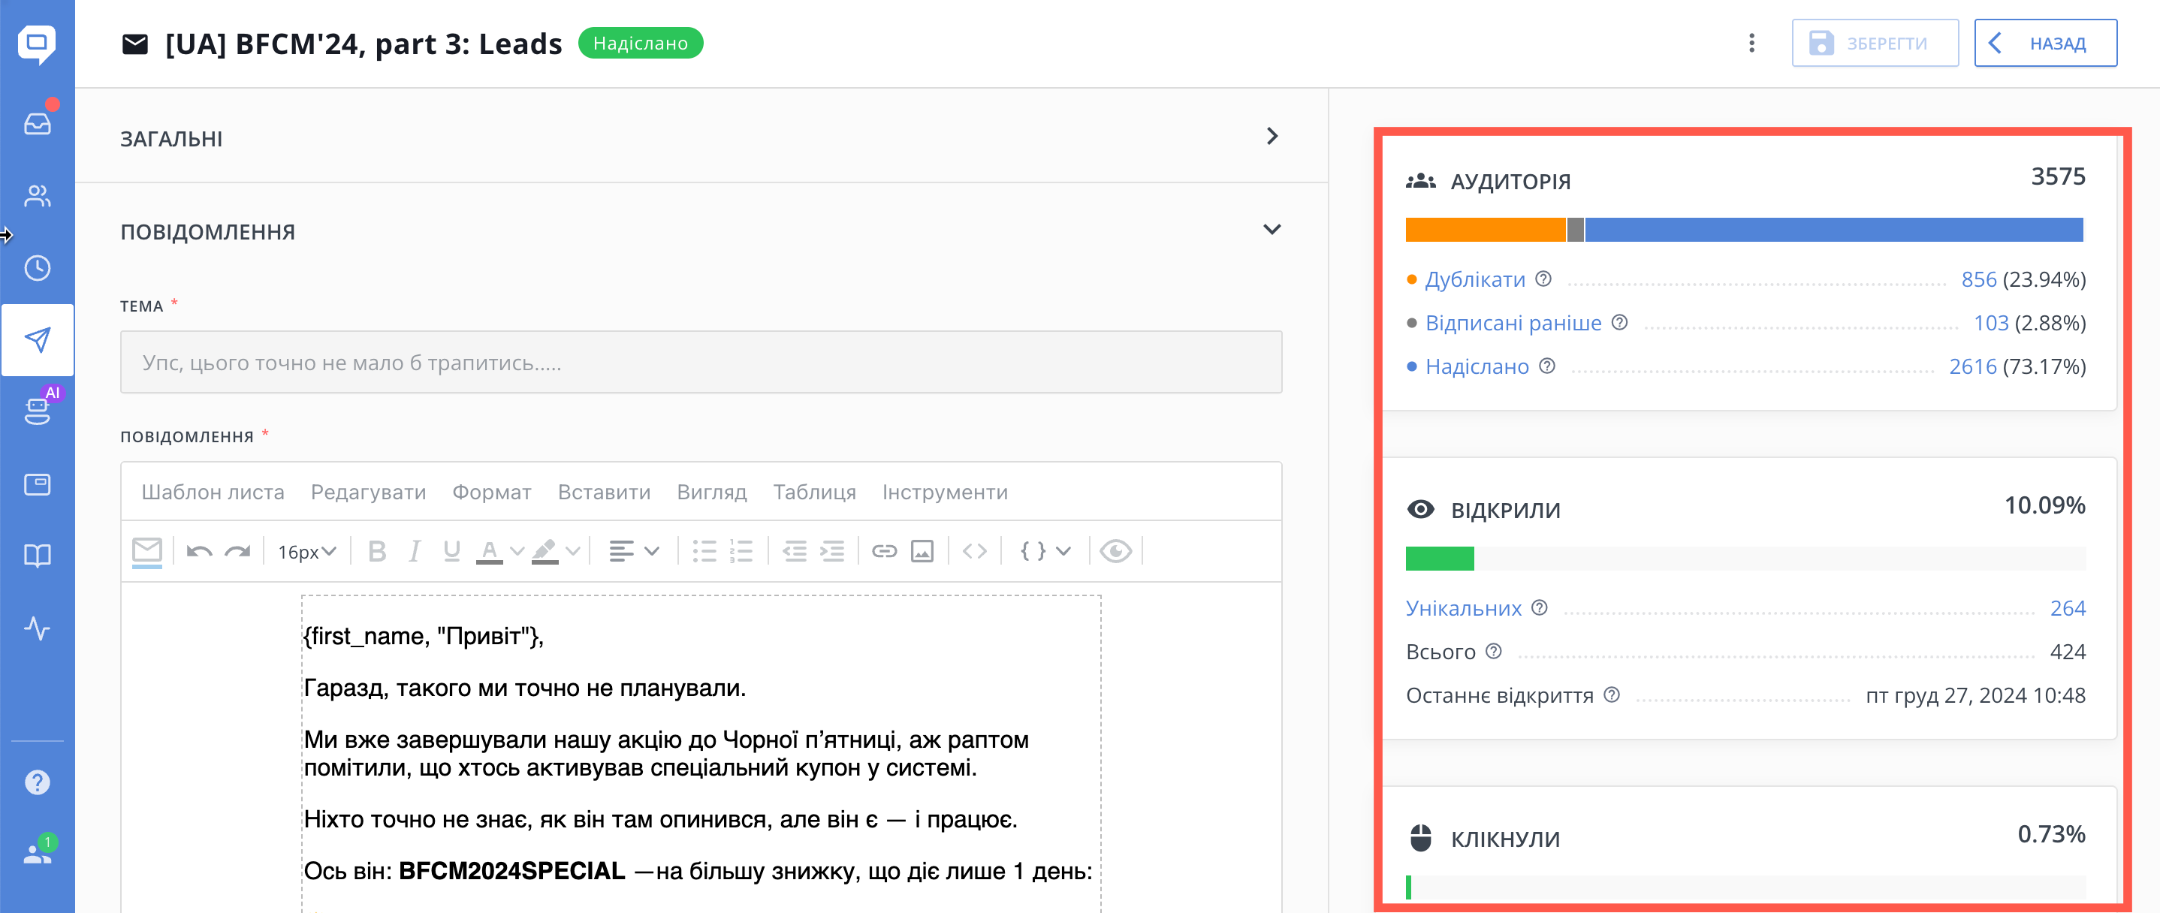Screen dimensions: 2160x913
Task: Click the ЗБЕРЕГТИ save button
Action: point(1875,43)
